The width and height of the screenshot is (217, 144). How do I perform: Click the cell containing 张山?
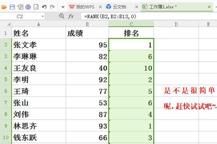point(39,102)
